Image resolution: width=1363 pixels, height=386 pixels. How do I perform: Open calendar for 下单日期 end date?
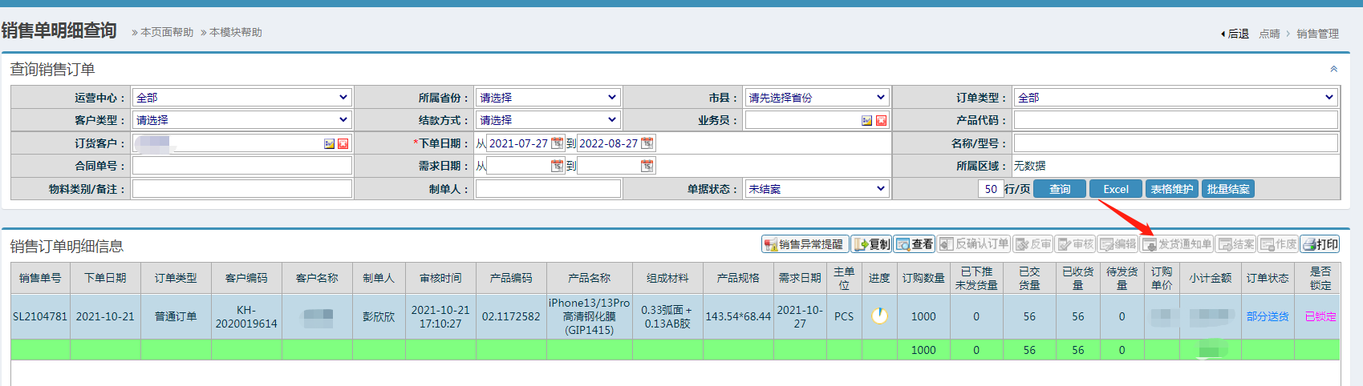pyautogui.click(x=647, y=143)
